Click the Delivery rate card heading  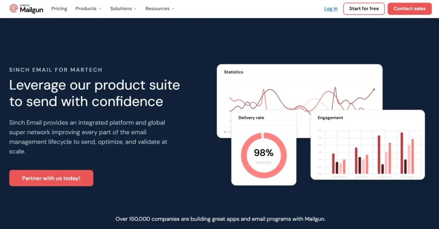[251, 118]
